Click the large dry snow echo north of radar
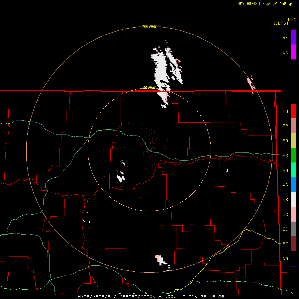Viewport: 299px width, 299px height. [161, 70]
